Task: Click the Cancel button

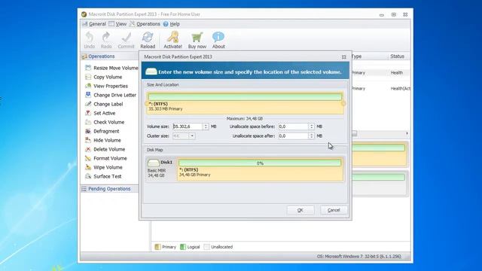Action: click(334, 210)
